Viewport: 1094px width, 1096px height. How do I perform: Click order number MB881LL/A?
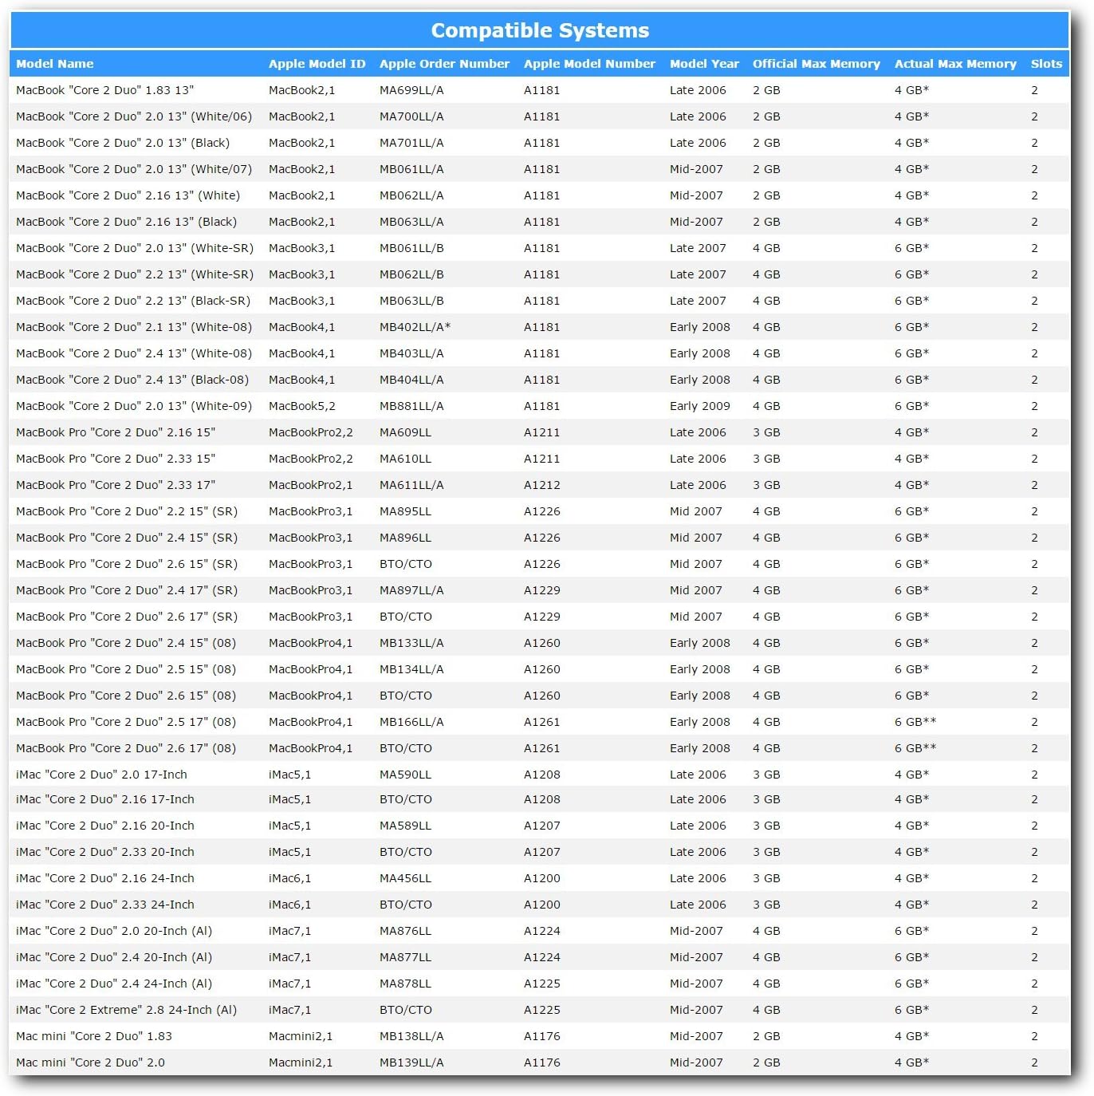(411, 406)
